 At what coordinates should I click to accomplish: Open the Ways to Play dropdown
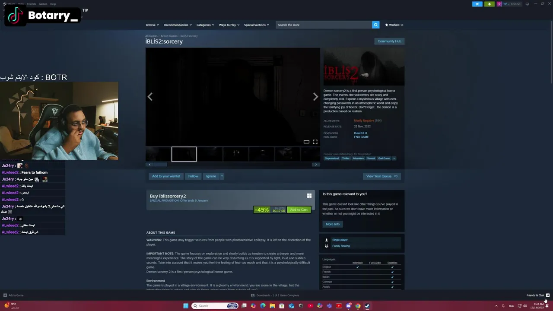tap(229, 25)
